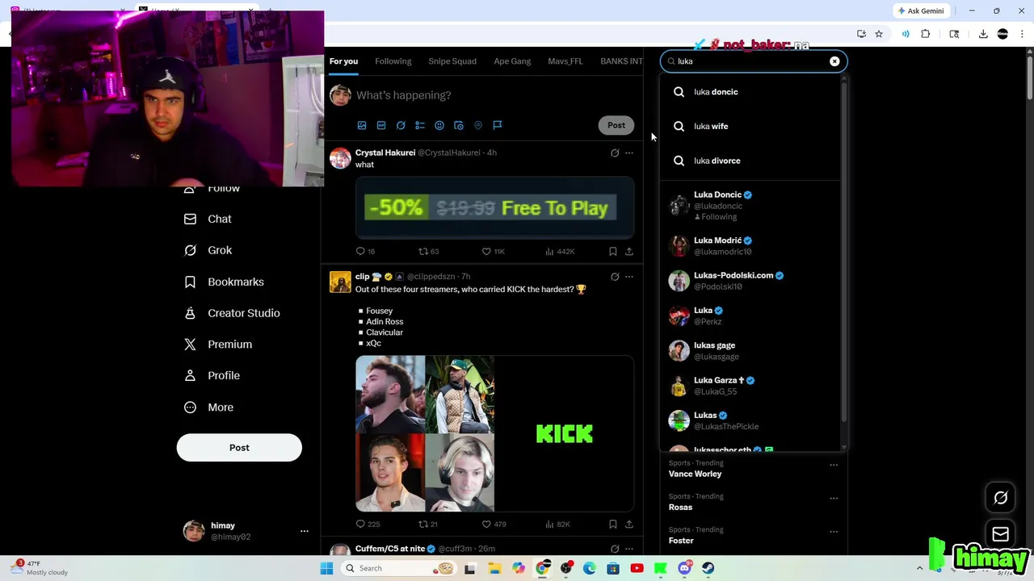Open Premium in the sidebar

[x=218, y=345]
